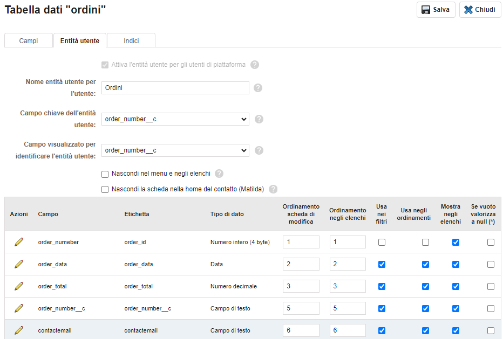Focus the Nome entità utente text field
The width and height of the screenshot is (503, 339).
click(x=175, y=88)
